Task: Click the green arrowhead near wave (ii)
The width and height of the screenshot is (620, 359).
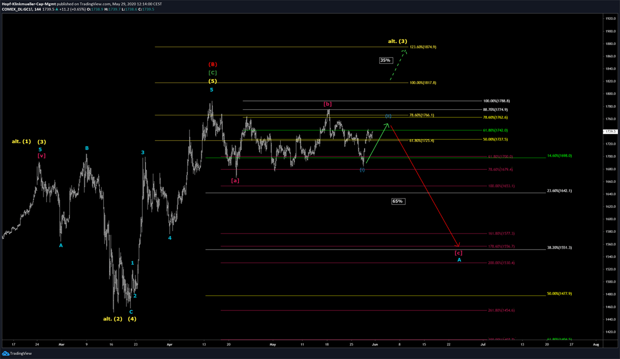Action: 386,124
